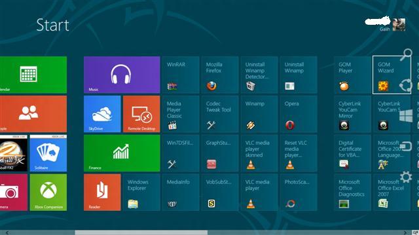419x235 pixels.
Task: Launch the VLC media player tile
Action: [259, 192]
